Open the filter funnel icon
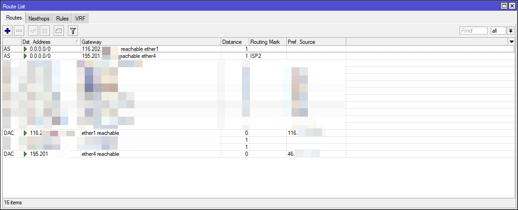This screenshot has width=518, height=210. click(73, 31)
